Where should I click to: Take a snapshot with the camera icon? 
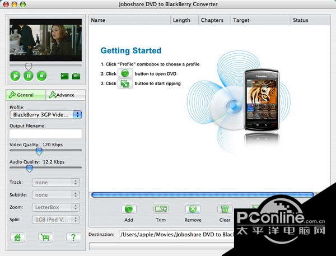pyautogui.click(x=76, y=76)
